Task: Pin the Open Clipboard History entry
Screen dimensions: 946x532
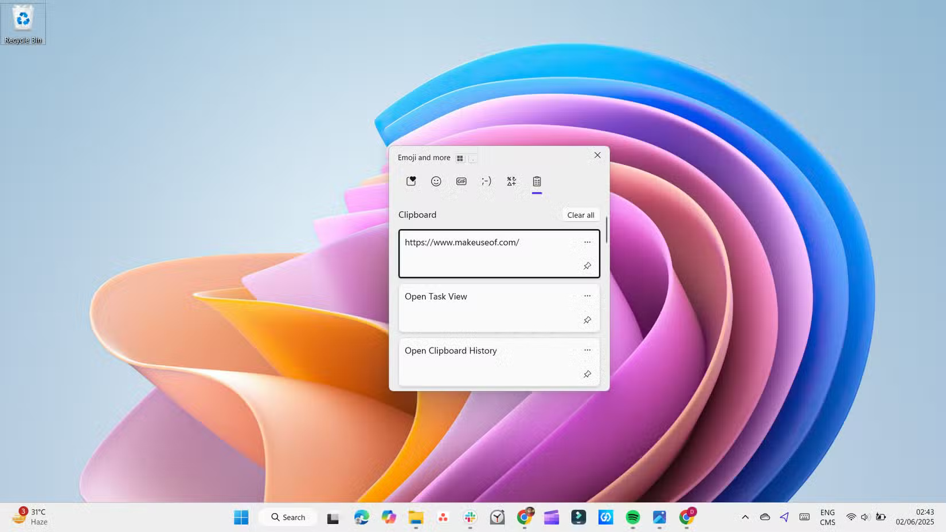Action: pos(587,374)
